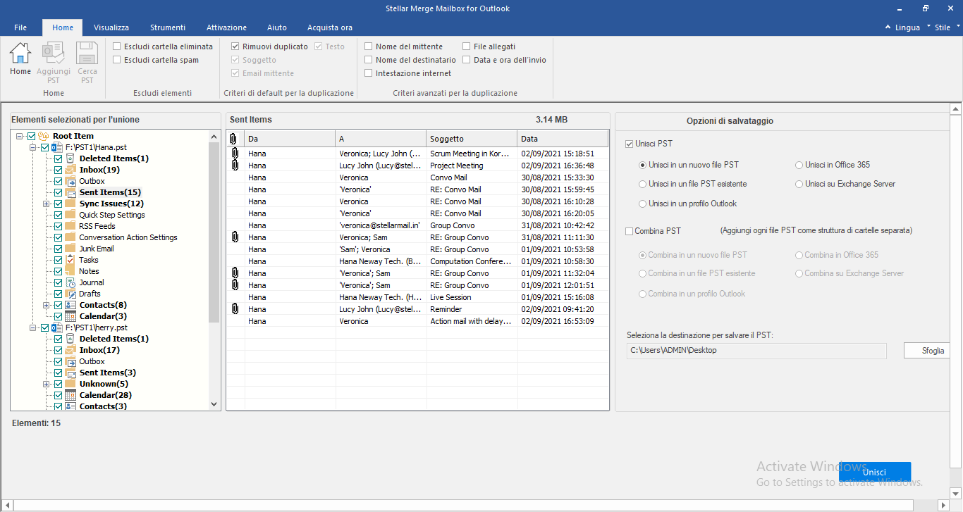
Task: Click the Drafts folder icon
Action: point(70,294)
